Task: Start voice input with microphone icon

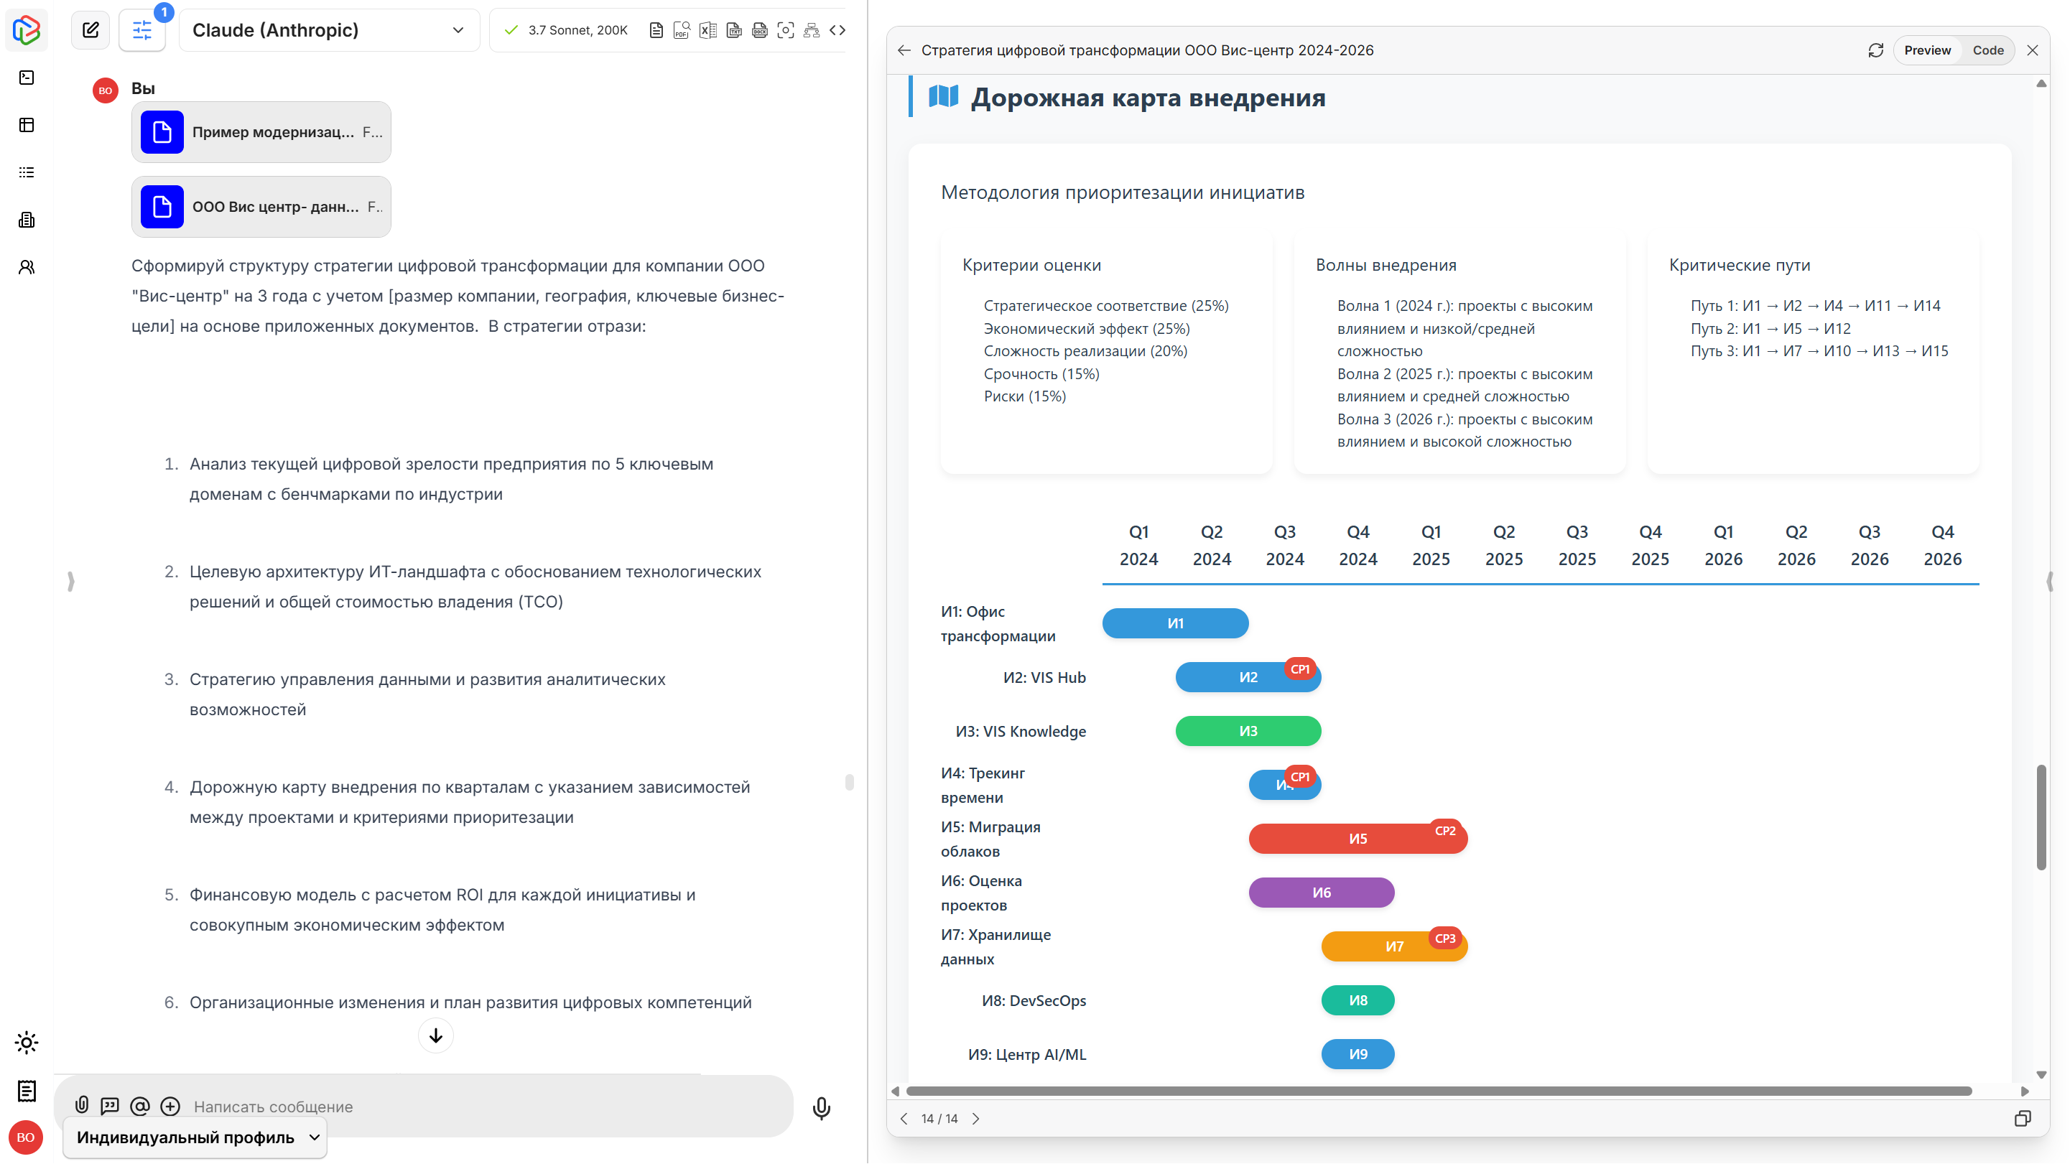Action: click(x=821, y=1108)
